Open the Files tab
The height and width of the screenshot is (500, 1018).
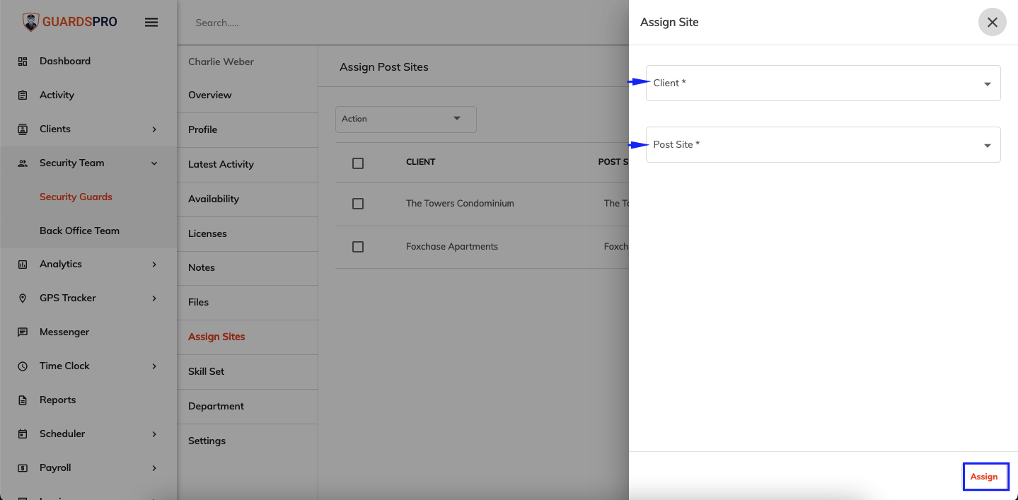click(x=247, y=302)
